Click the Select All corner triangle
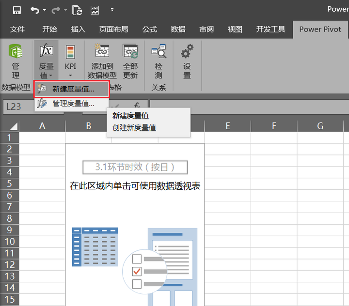349x306 pixels. (14, 126)
